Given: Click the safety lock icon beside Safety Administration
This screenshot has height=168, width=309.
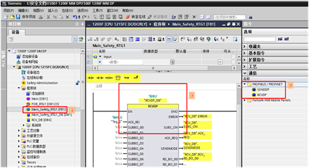Looking at the screenshot, I should point(77,83).
